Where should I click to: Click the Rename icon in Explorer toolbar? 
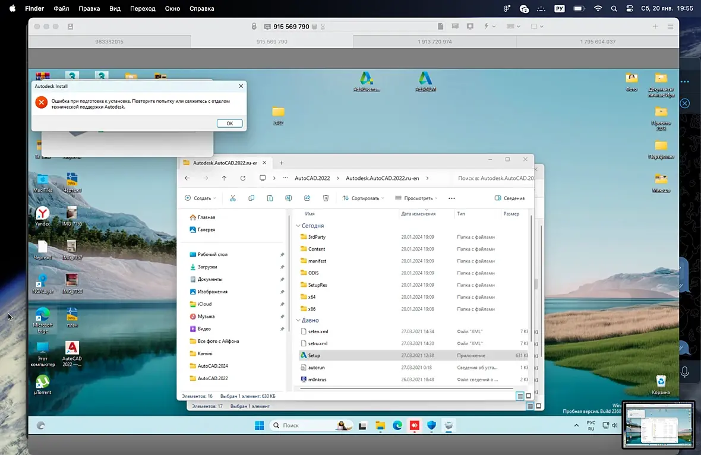click(288, 198)
